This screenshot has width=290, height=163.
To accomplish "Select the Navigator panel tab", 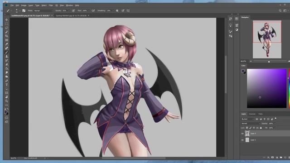I will tap(245, 17).
